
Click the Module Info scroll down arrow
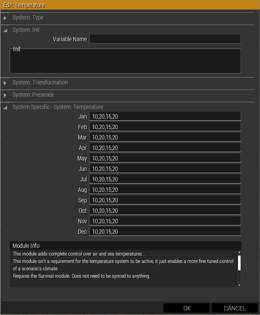point(239,285)
